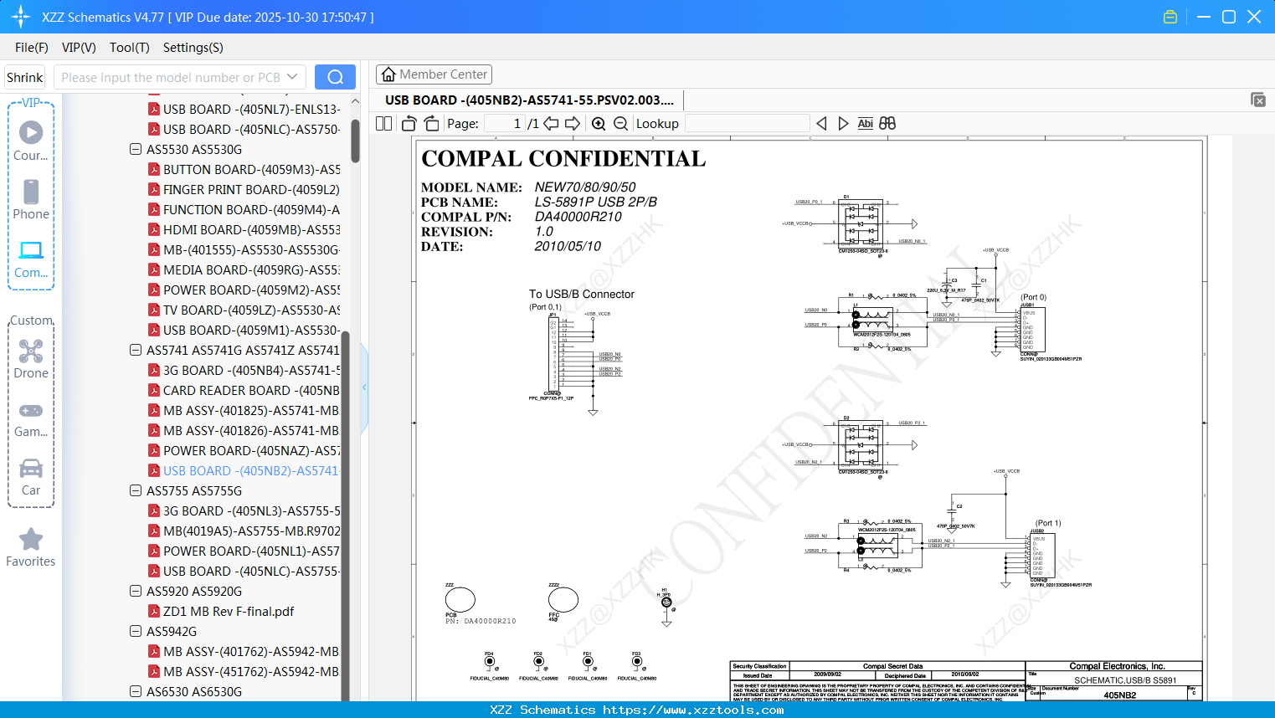
Task: Go to next page arrow
Action: (573, 123)
